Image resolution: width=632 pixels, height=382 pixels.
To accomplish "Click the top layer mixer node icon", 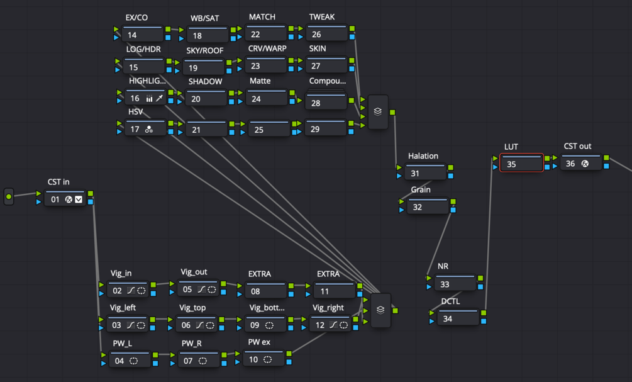I will tap(378, 112).
